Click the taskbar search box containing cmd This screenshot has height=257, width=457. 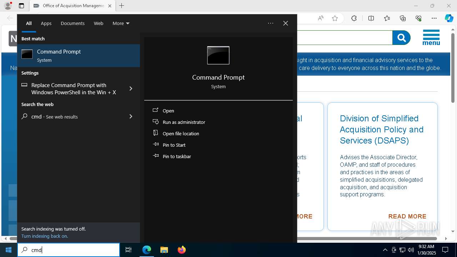pyautogui.click(x=69, y=250)
